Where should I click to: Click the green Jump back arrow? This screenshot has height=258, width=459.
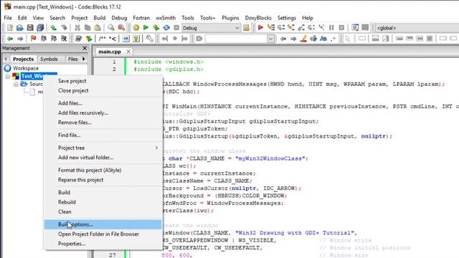coord(10,39)
